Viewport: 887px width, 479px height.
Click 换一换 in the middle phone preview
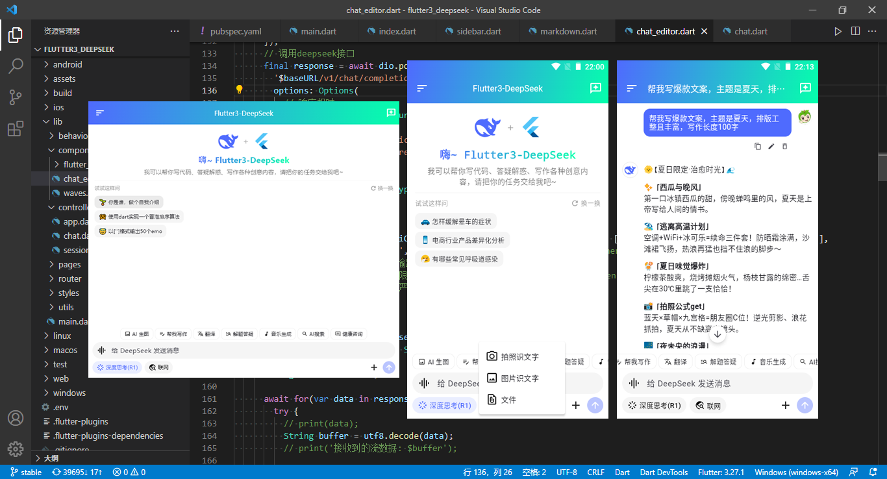click(586, 203)
